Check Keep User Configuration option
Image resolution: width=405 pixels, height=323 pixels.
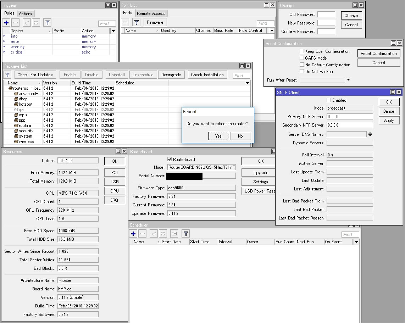click(302, 51)
